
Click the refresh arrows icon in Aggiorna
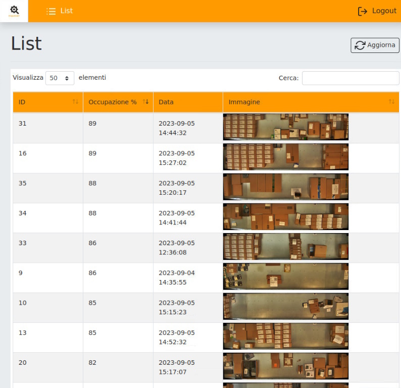pos(360,45)
